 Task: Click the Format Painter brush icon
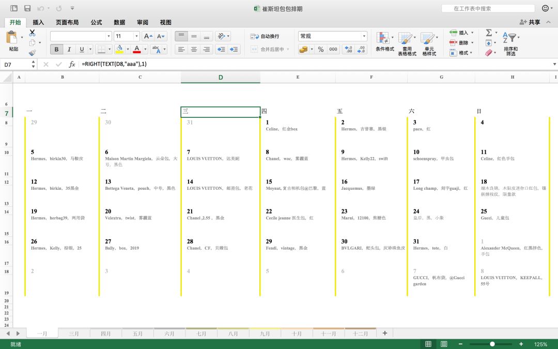click(x=32, y=53)
